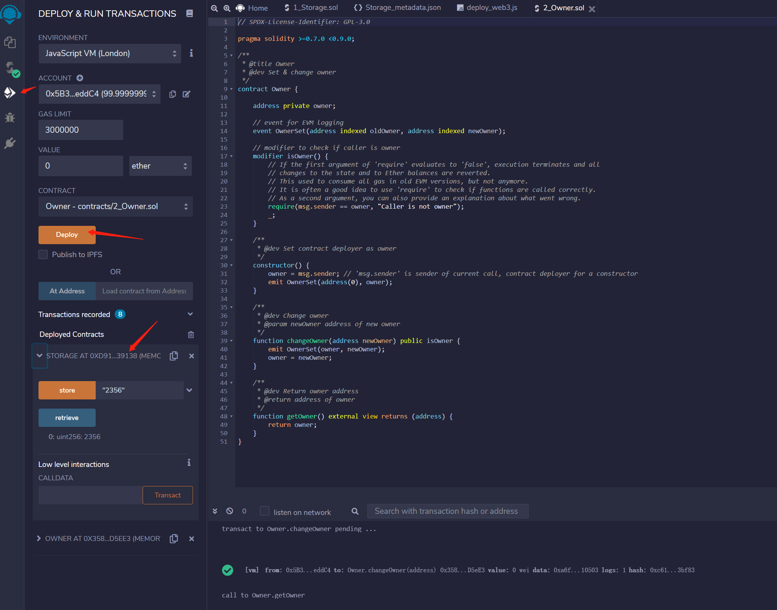
Task: Click the call to Owner.getOwner log line
Action: click(x=263, y=595)
